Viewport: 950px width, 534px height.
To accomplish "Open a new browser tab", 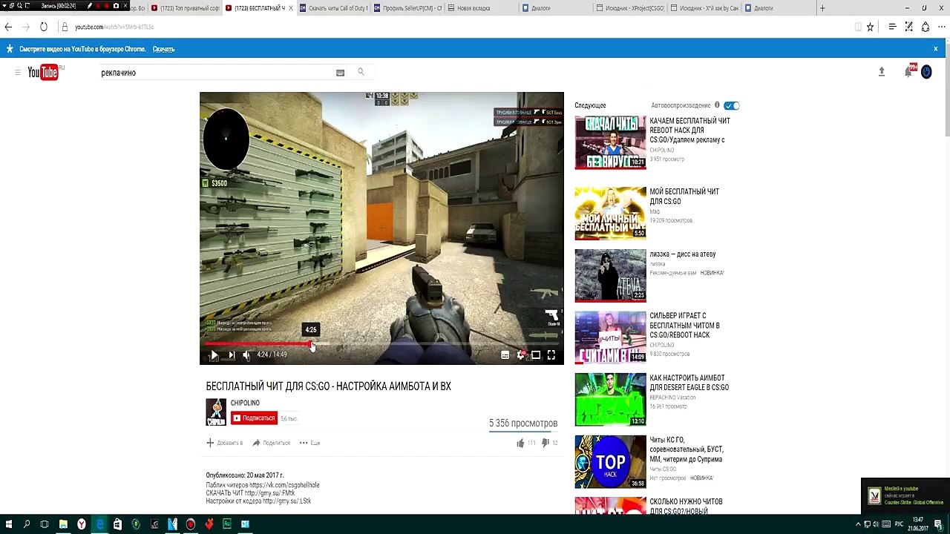I will point(822,8).
